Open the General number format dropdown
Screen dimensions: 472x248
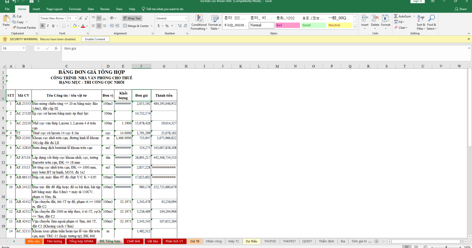click(x=186, y=18)
